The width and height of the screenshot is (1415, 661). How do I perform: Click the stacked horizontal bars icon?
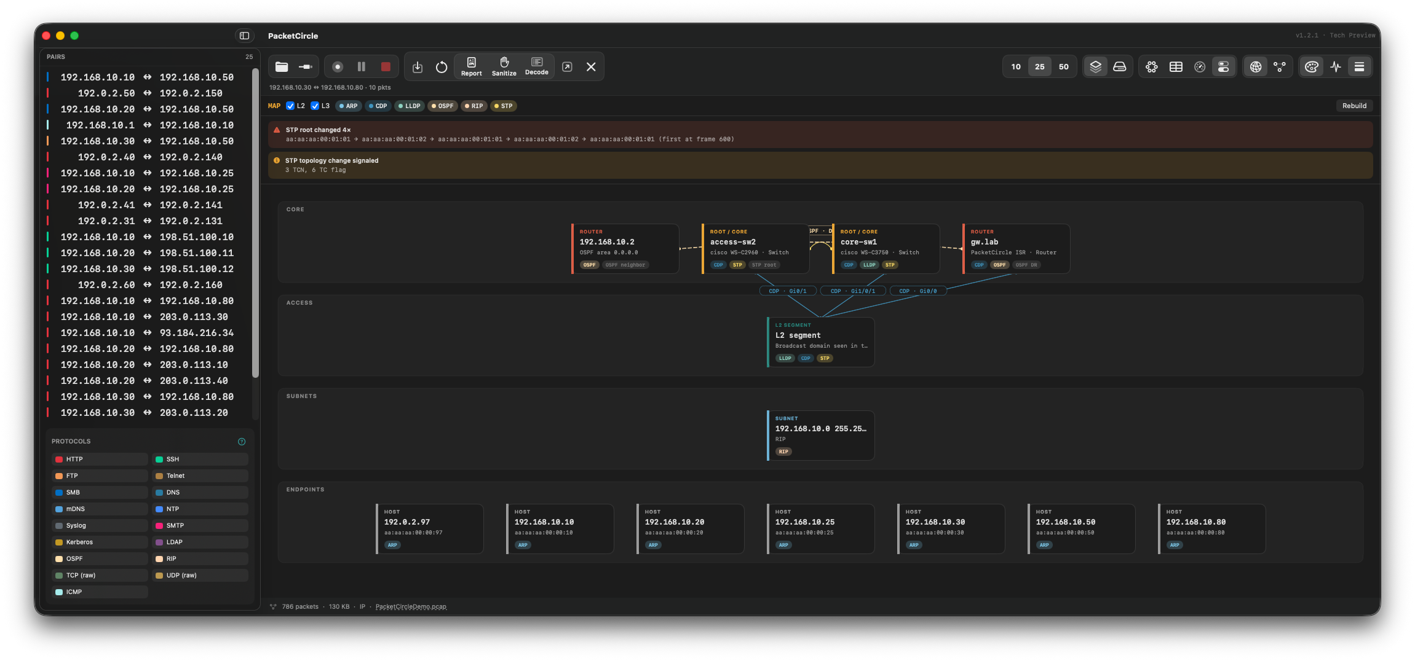pyautogui.click(x=1360, y=66)
